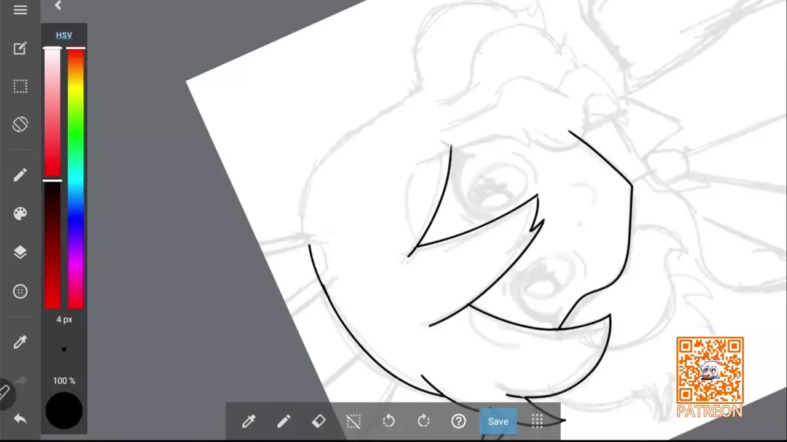
Task: Open the Layers panel
Action: point(20,252)
